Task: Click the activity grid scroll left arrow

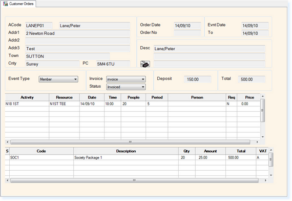Action: 8,142
